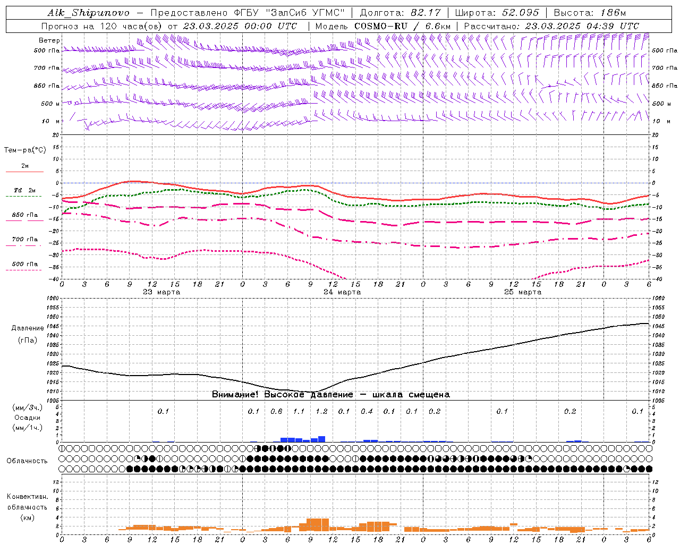Click "Прогноз на 120 часа(ов)" header text
Image resolution: width=680 pixels, height=544 pixels.
click(x=102, y=26)
